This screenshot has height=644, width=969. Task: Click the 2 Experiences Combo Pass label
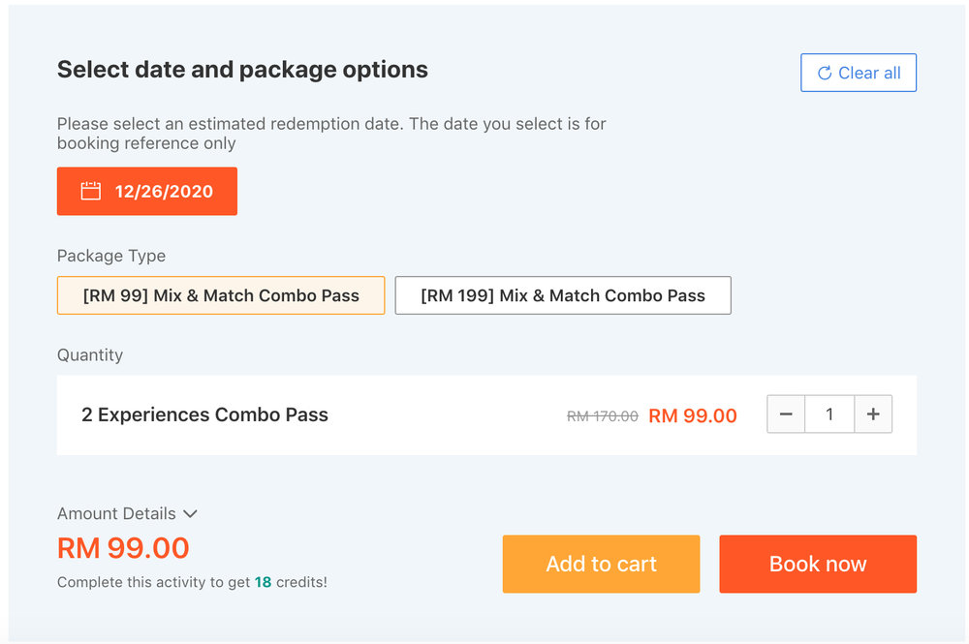pyautogui.click(x=204, y=414)
